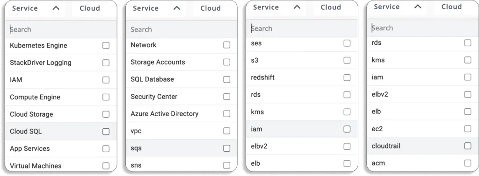
Task: Check rds box in the acm panel
Action: coord(468,42)
